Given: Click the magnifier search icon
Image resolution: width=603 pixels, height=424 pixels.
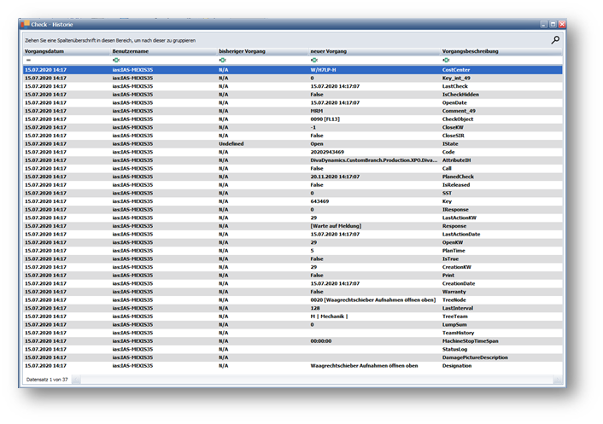Looking at the screenshot, I should (555, 39).
